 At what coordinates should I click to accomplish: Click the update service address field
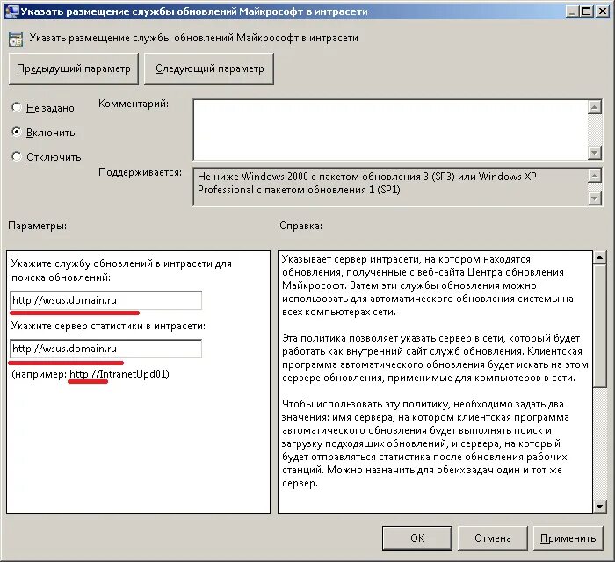(x=106, y=300)
